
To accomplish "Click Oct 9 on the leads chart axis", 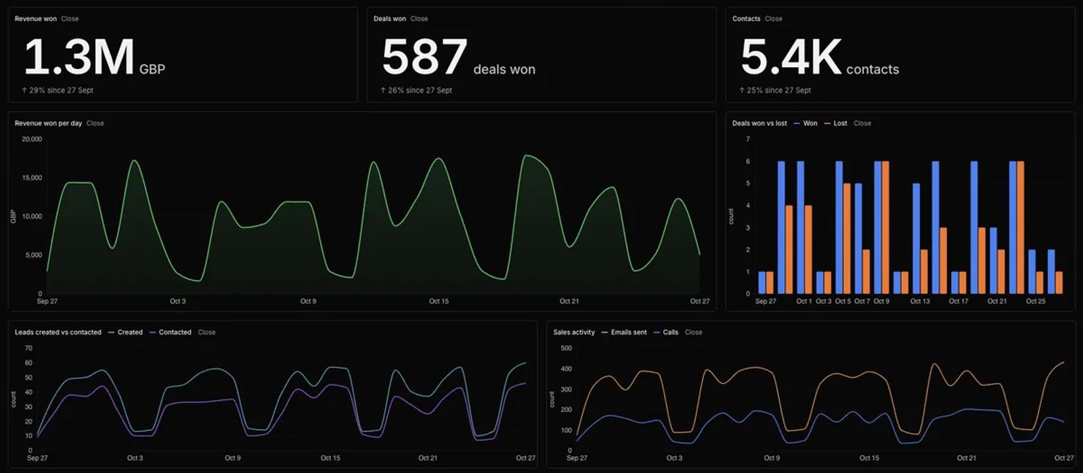I will click(x=233, y=458).
